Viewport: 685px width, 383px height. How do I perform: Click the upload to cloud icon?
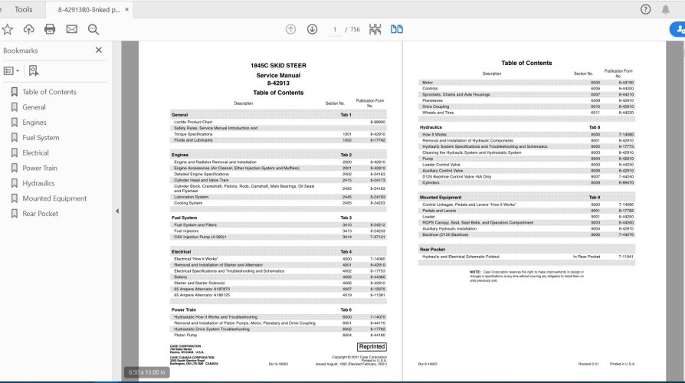point(29,29)
